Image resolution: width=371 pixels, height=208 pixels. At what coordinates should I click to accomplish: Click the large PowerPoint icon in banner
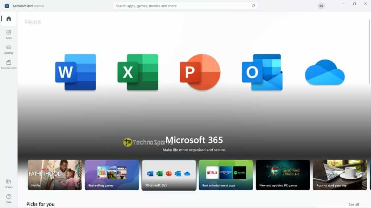[x=200, y=72]
